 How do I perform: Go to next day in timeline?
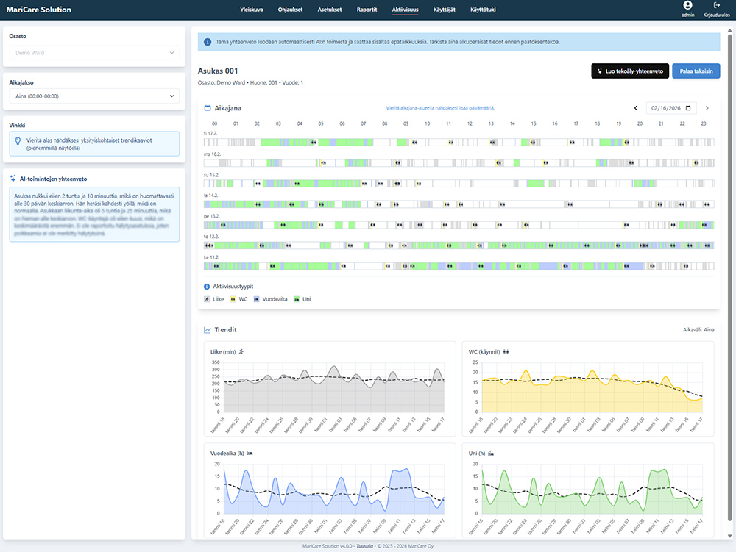(707, 108)
